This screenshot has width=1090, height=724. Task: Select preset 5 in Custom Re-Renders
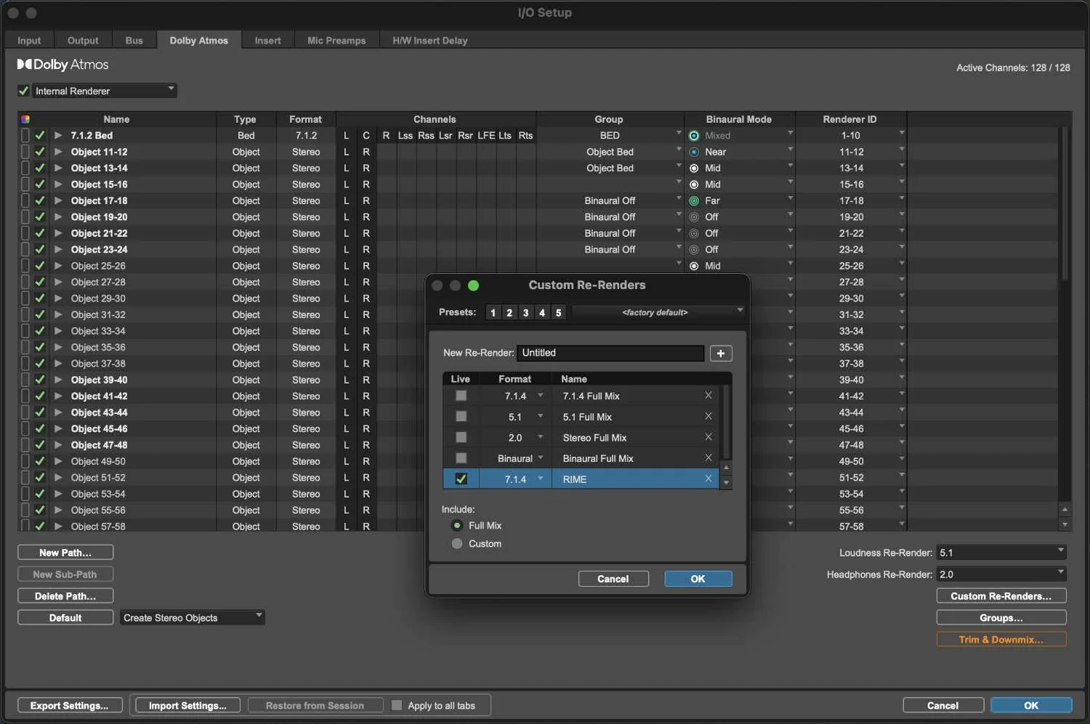click(558, 312)
